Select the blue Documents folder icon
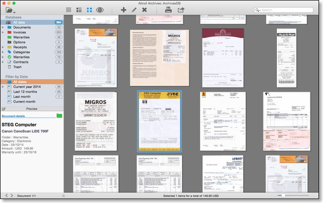 click(9, 27)
